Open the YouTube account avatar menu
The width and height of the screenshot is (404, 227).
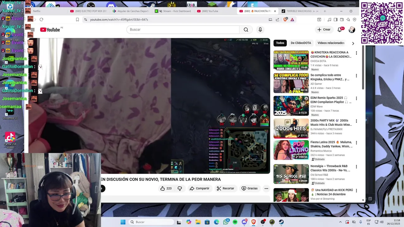pyautogui.click(x=352, y=30)
